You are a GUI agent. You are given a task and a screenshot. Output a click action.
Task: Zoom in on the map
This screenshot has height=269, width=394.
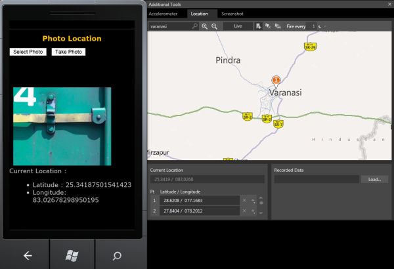click(x=205, y=26)
